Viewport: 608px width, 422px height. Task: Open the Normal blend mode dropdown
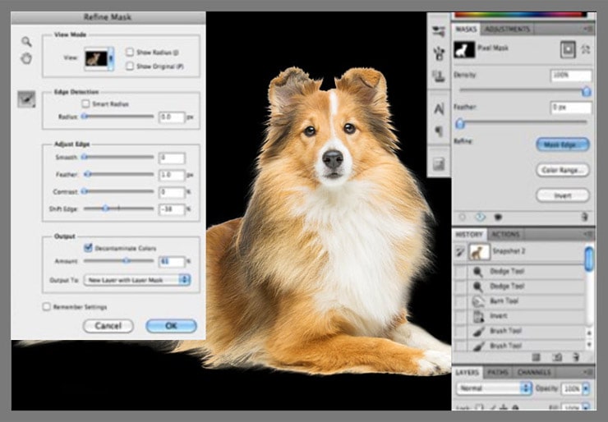click(491, 387)
